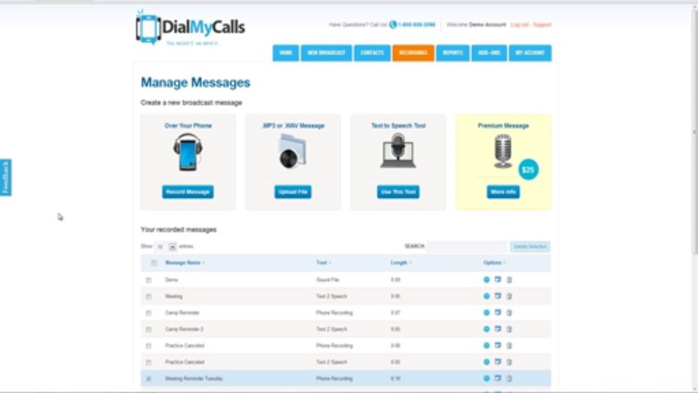Delete Practice Canceled Text 2 Speech message
The height and width of the screenshot is (393, 698).
(509, 362)
